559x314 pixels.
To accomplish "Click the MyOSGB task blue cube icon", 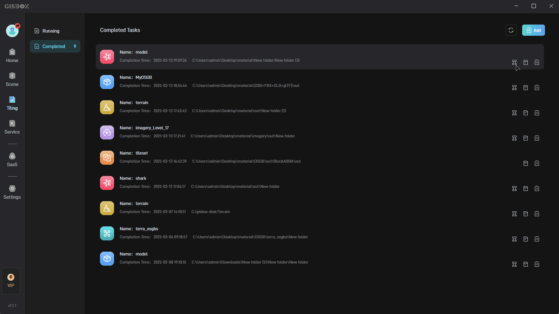I will 107,82.
